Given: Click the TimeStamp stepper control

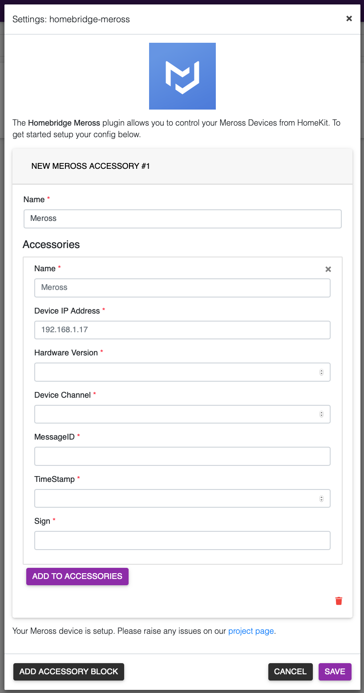Looking at the screenshot, I should [x=321, y=498].
